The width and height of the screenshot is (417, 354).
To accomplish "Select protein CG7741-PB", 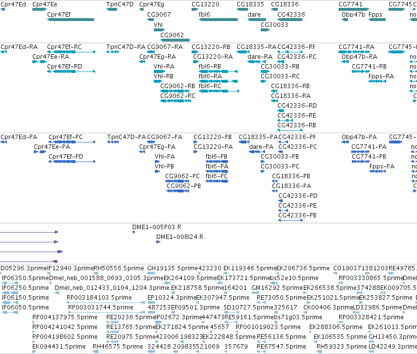I will point(360,162).
